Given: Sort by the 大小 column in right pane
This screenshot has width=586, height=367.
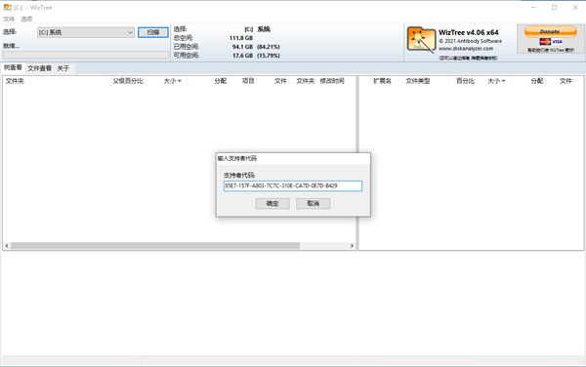Looking at the screenshot, I should click(496, 81).
